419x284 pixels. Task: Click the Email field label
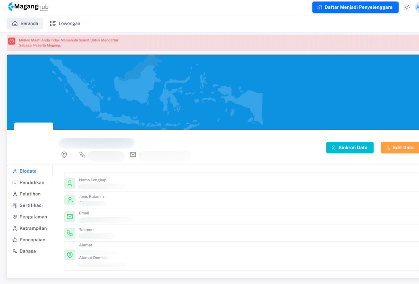coord(84,213)
